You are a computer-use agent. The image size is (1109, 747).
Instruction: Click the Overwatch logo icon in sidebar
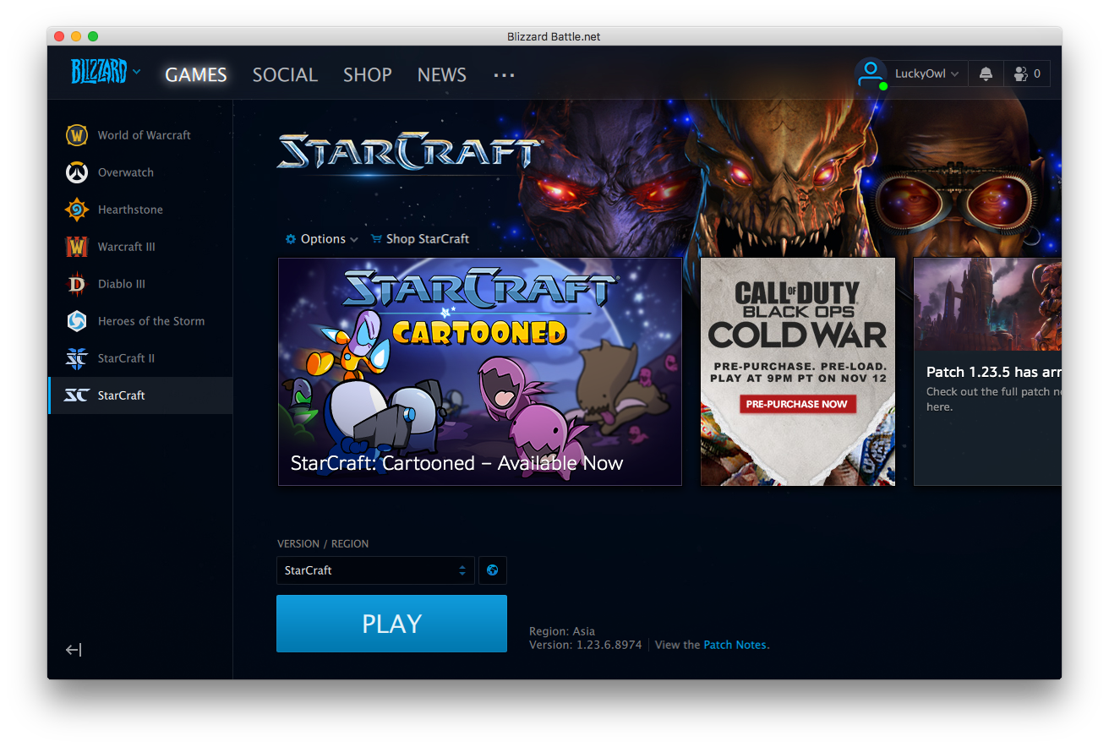coord(77,172)
